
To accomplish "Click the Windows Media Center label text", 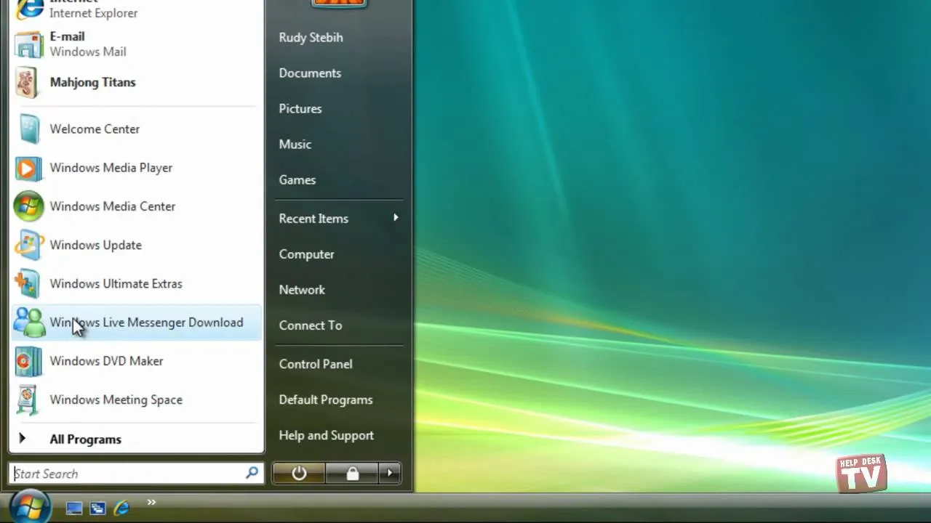I will [113, 206].
